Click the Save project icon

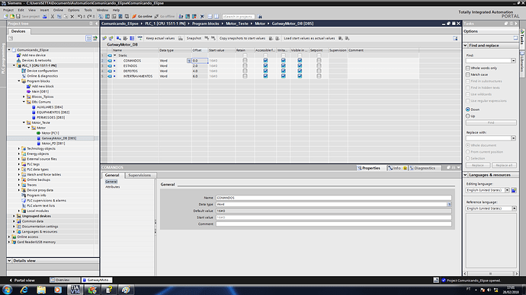click(18, 16)
